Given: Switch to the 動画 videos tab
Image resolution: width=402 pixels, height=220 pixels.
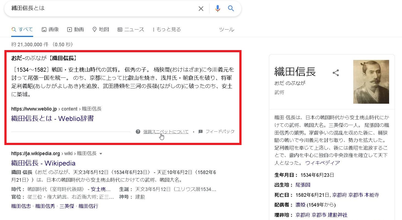Looking at the screenshot, I should pyautogui.click(x=76, y=30).
